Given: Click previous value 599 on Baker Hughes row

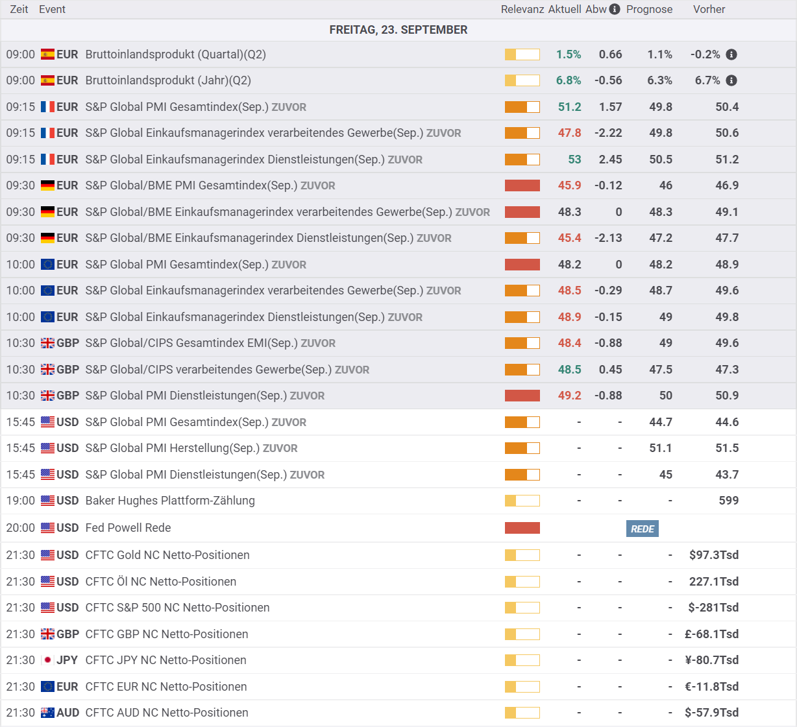Looking at the screenshot, I should (729, 501).
